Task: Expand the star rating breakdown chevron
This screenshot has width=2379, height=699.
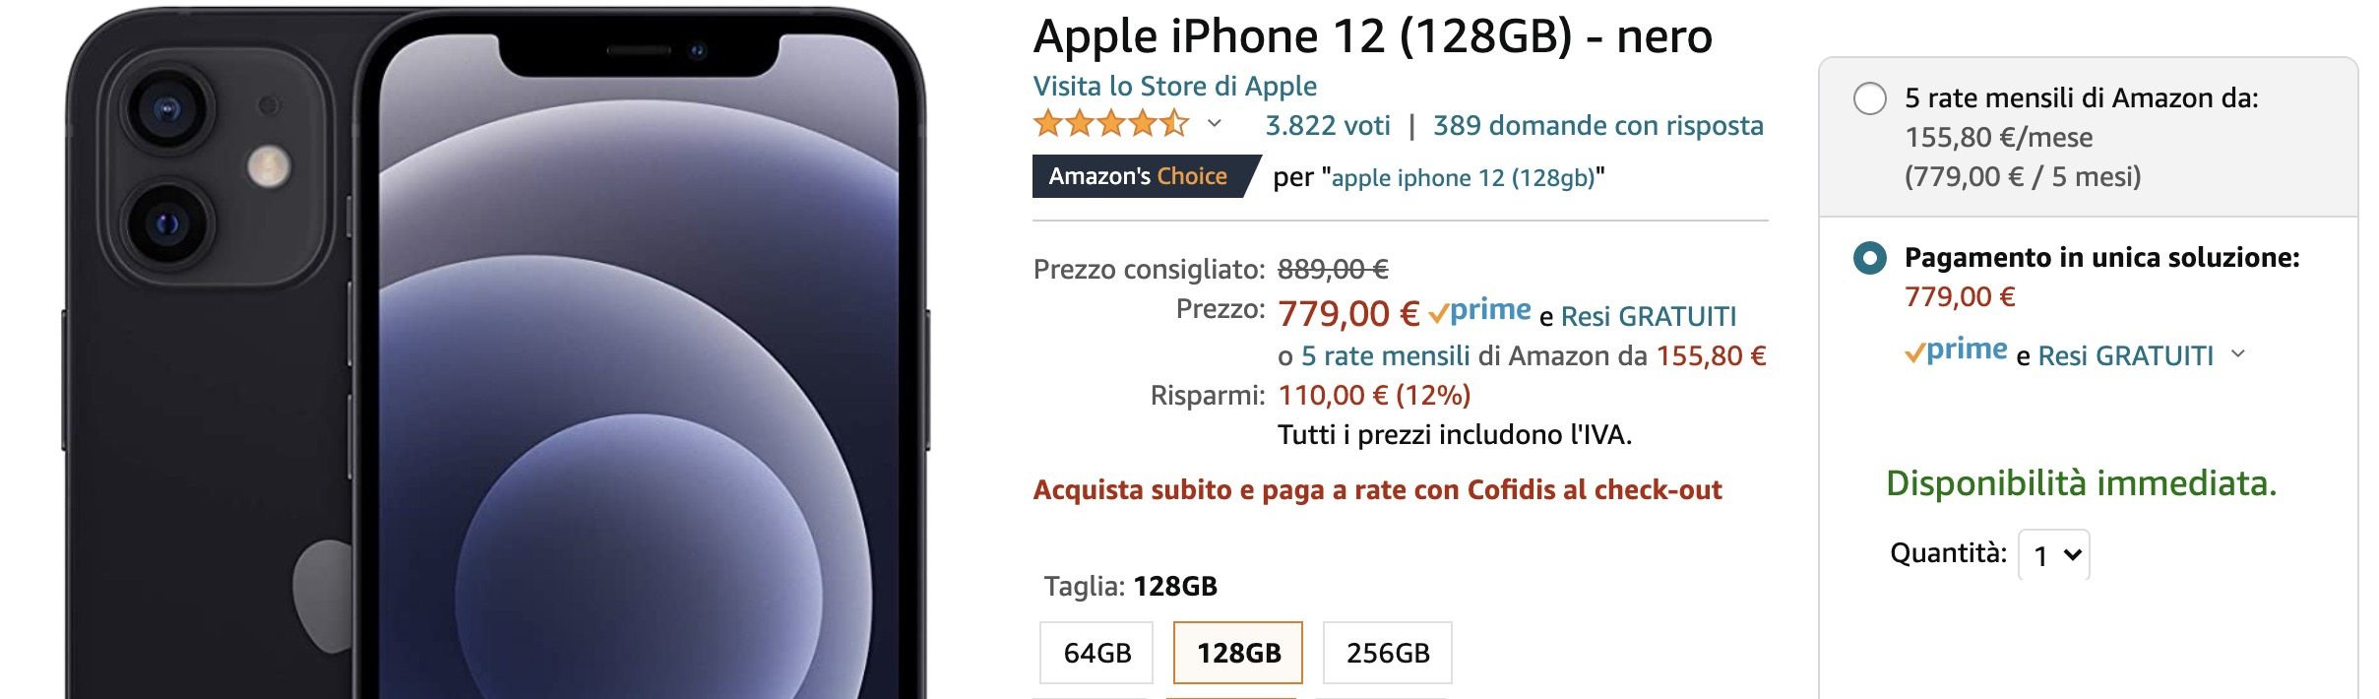Action: [x=1215, y=124]
